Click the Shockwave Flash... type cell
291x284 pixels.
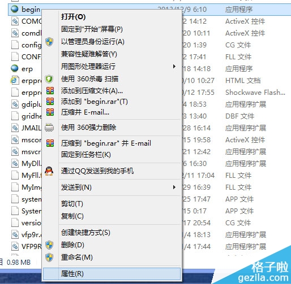click(x=255, y=92)
